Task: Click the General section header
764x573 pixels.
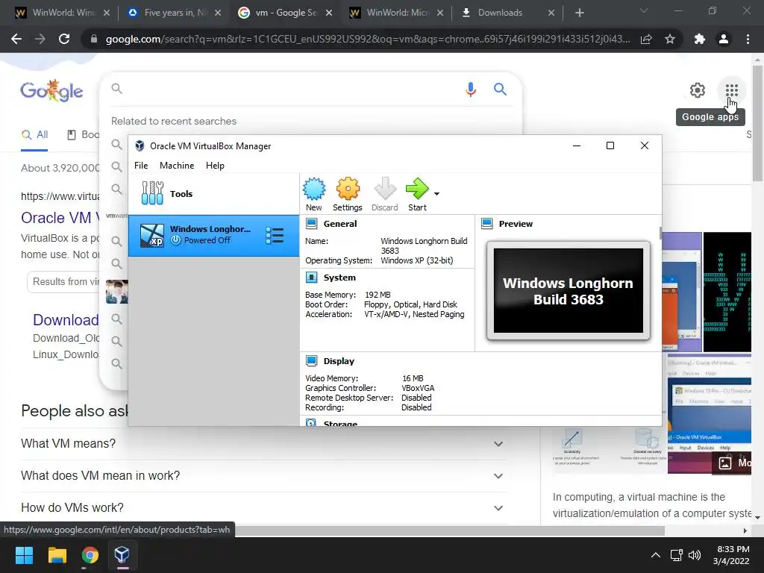Action: coord(339,224)
